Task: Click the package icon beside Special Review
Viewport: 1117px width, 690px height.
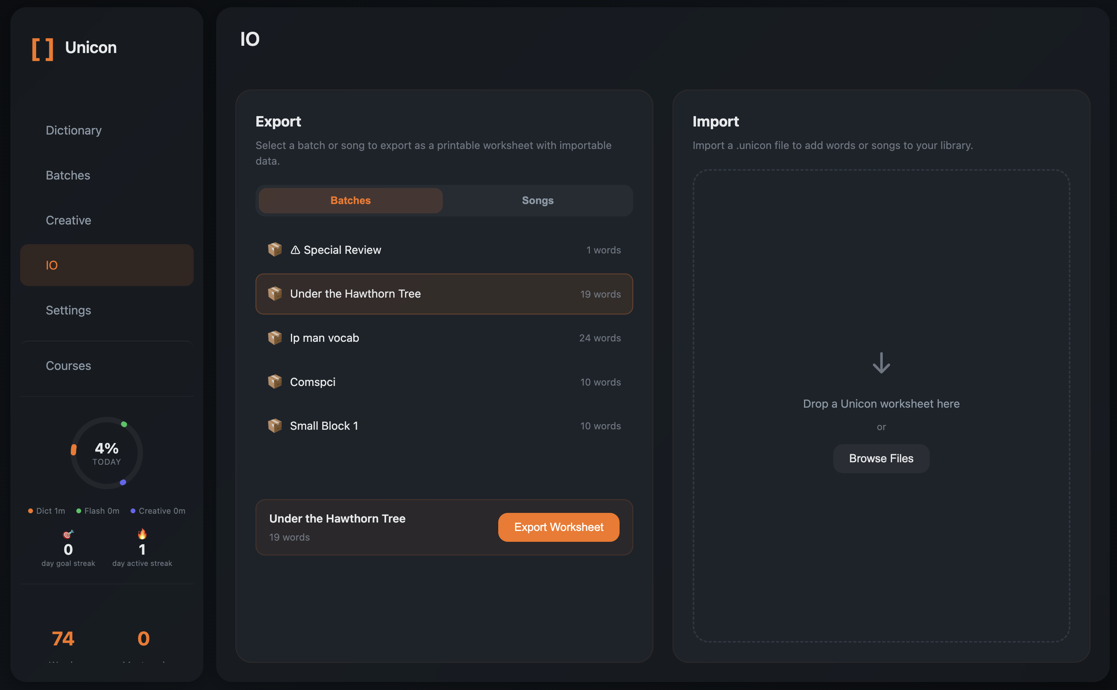Action: pos(274,250)
